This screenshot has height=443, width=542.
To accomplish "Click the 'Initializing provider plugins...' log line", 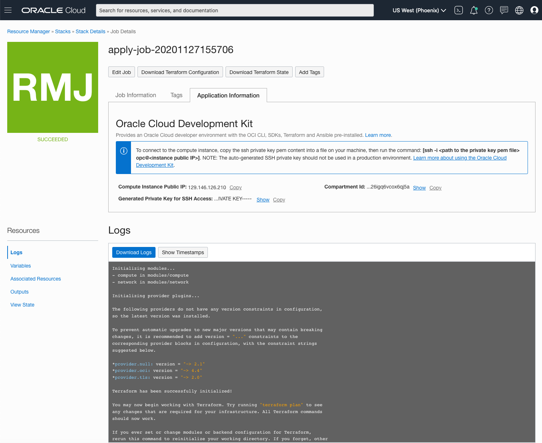I will [x=156, y=296].
